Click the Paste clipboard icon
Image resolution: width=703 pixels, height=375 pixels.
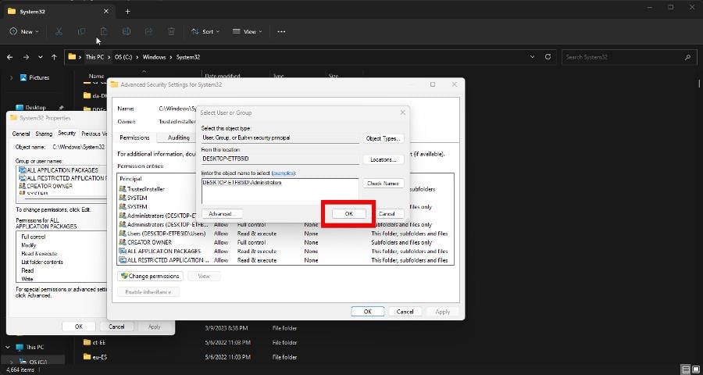104,31
